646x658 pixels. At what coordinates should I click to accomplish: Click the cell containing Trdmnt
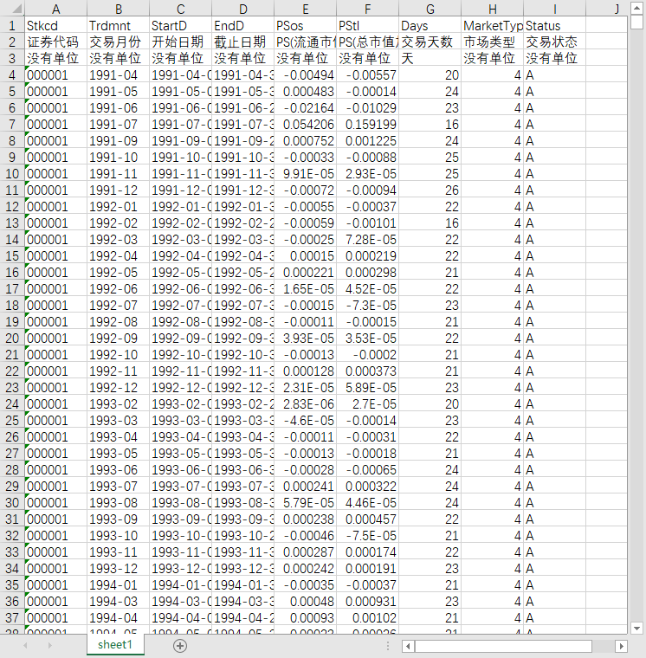[x=119, y=26]
